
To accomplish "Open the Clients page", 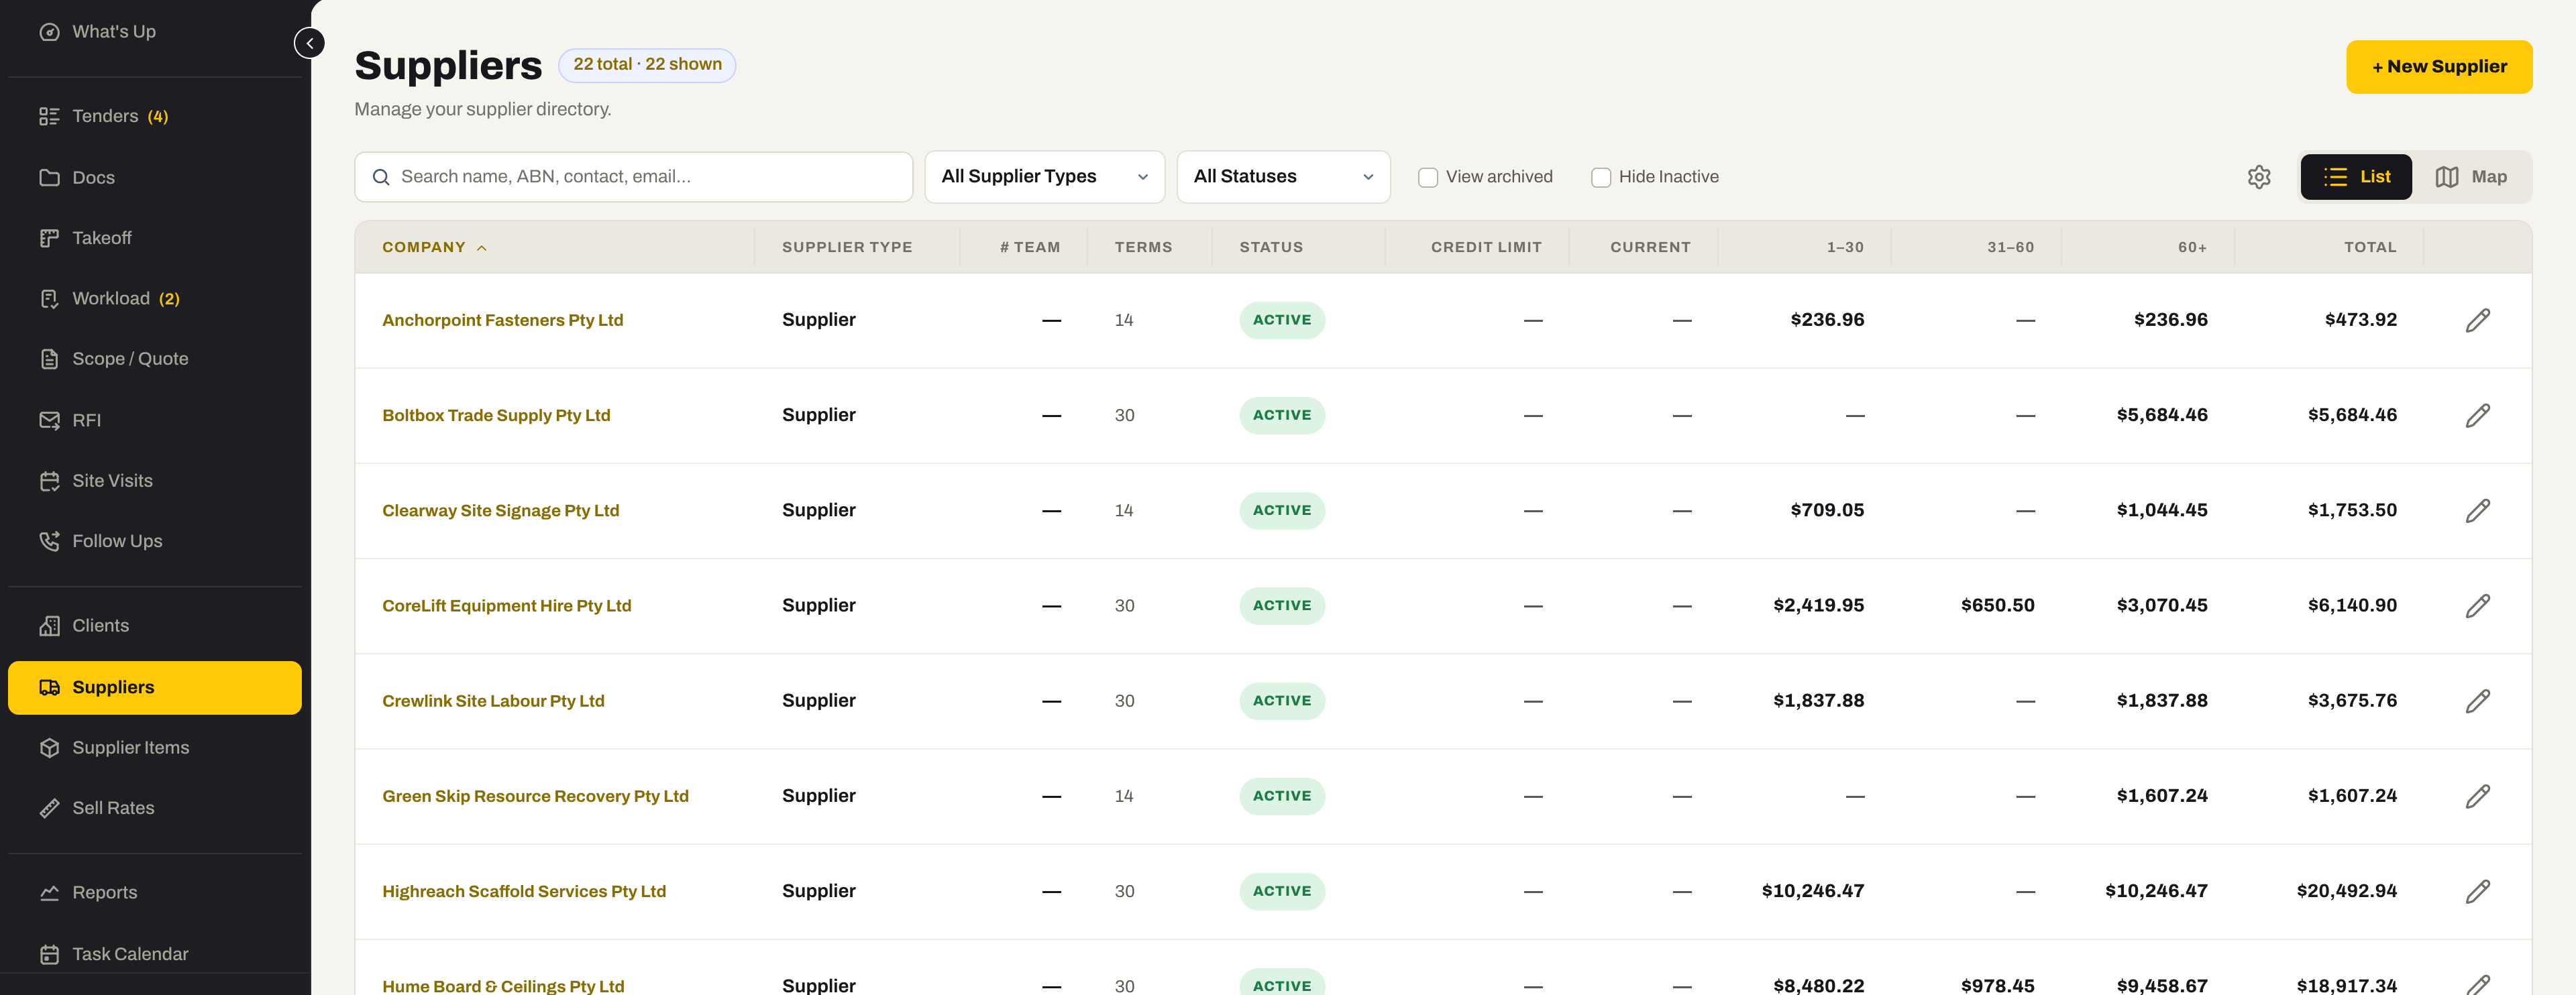I will (154, 626).
